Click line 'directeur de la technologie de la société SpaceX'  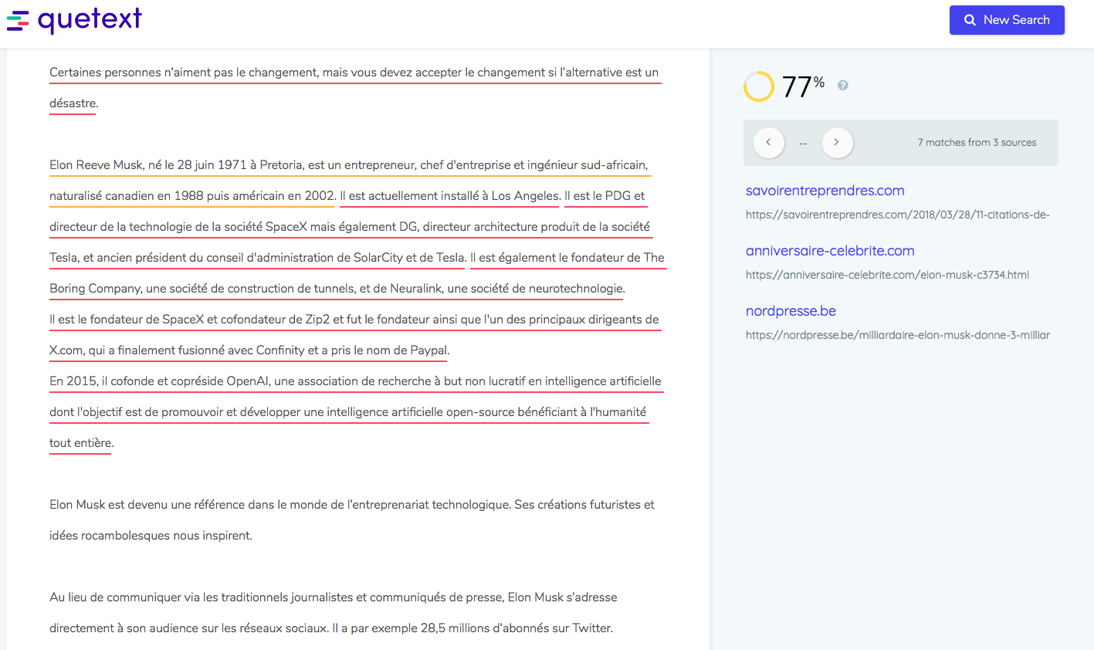350,227
